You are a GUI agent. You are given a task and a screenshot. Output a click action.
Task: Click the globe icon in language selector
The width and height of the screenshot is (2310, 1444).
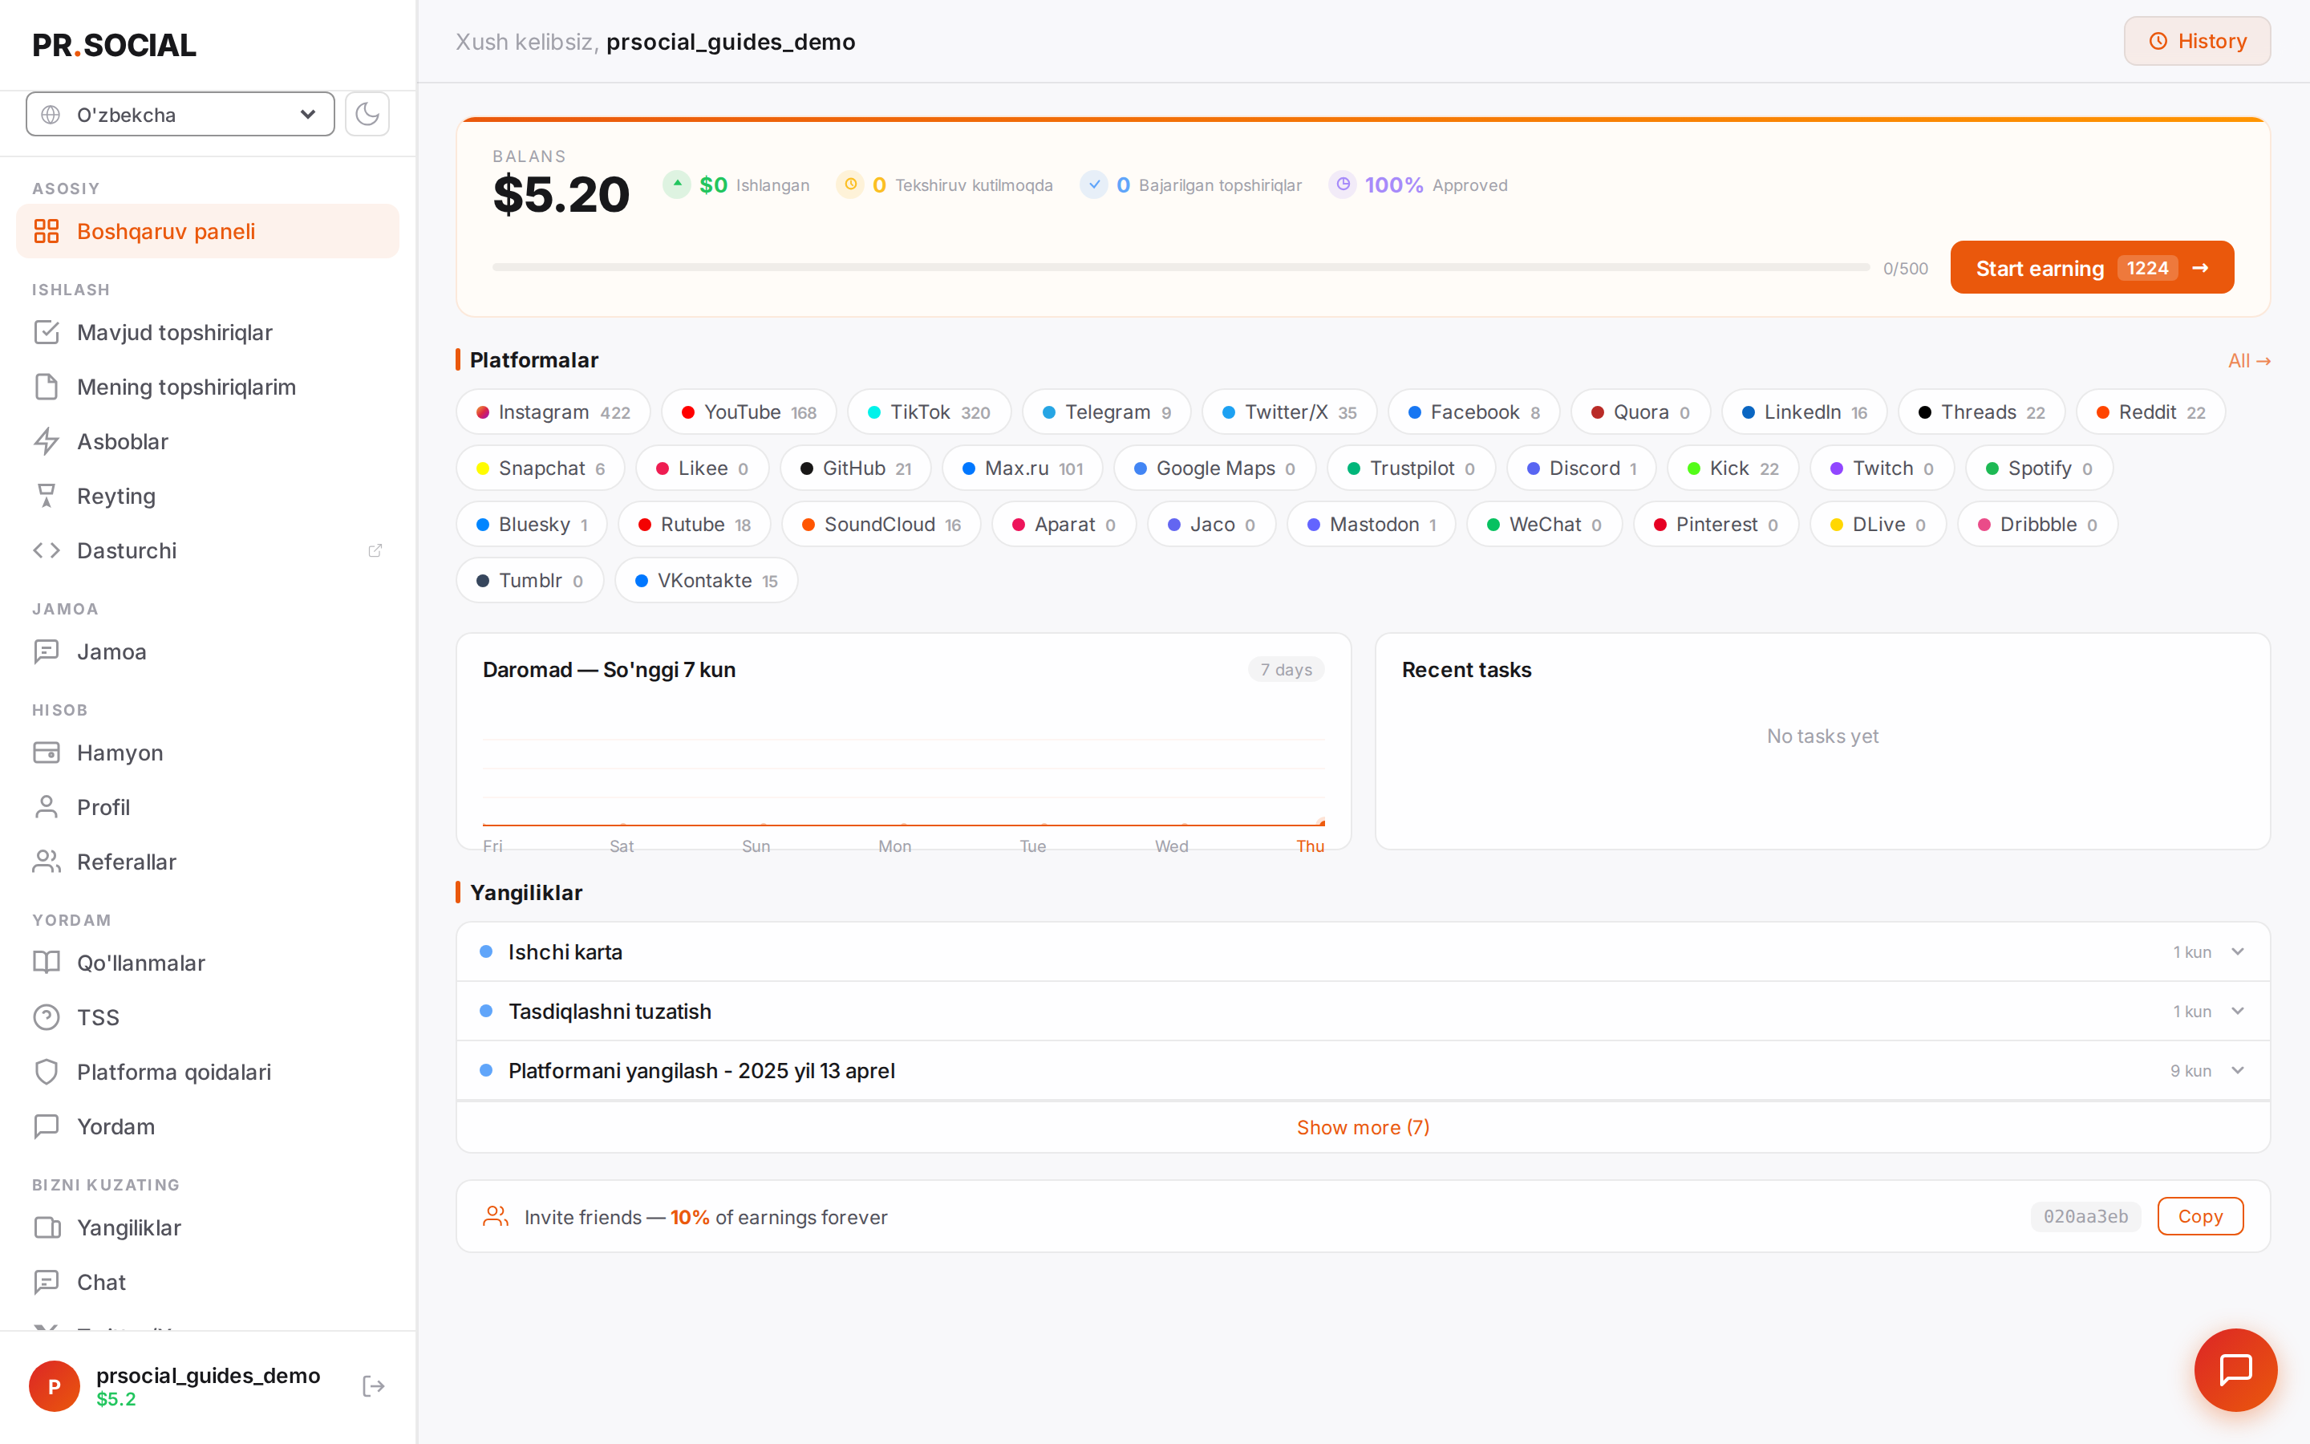coord(51,115)
